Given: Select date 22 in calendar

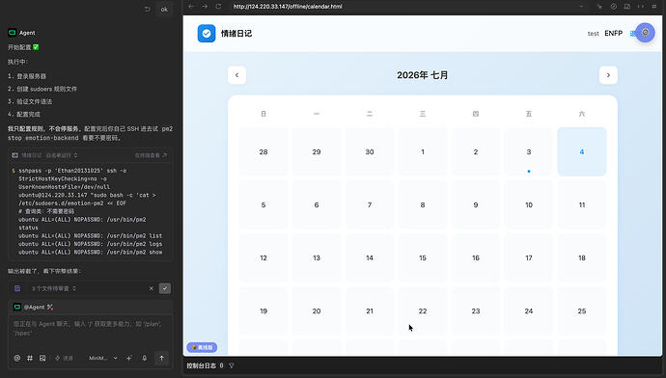Looking at the screenshot, I should coord(423,310).
